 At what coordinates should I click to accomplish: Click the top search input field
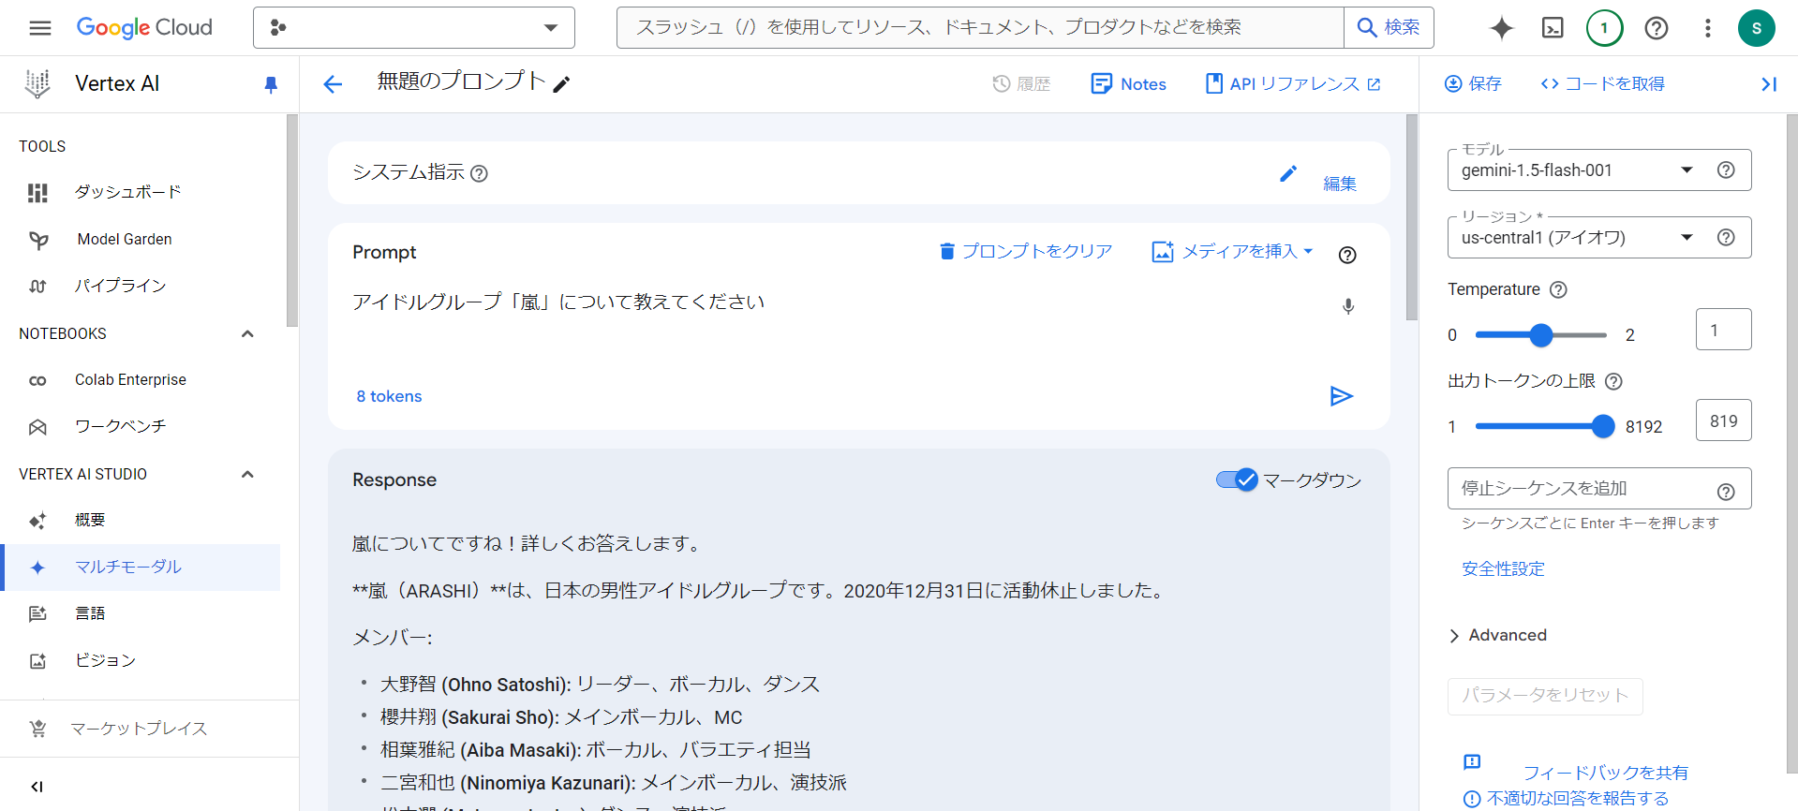(980, 28)
